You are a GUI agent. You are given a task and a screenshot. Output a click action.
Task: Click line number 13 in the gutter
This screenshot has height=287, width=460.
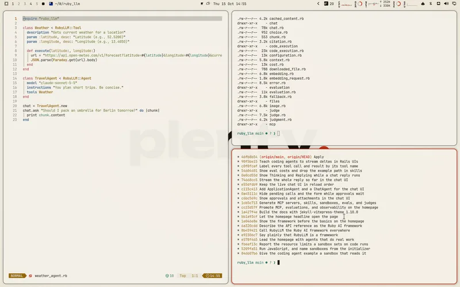point(15,73)
